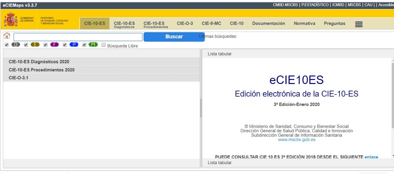Open the Documentación menu

coord(268,23)
